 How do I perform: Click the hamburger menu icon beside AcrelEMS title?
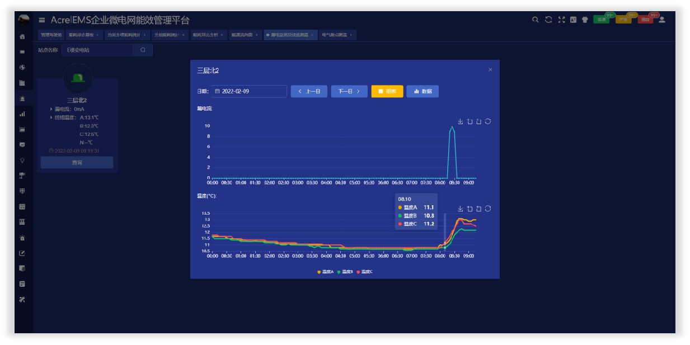click(x=42, y=20)
